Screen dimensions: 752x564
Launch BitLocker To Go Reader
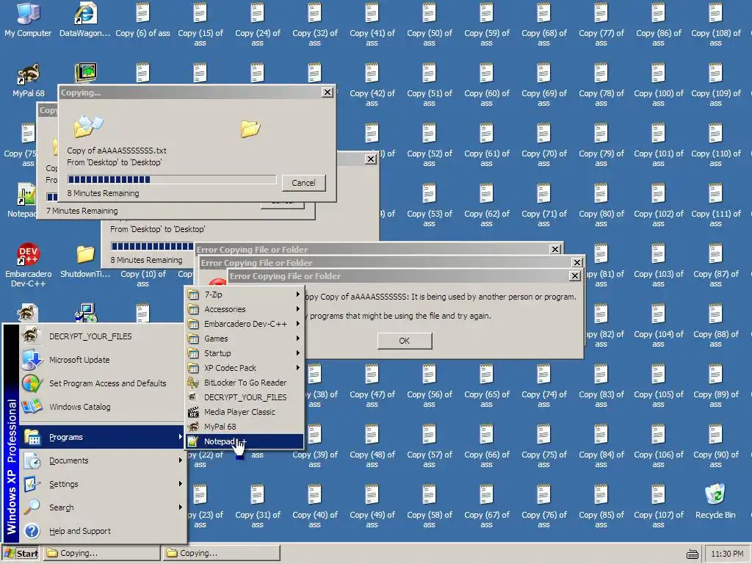pyautogui.click(x=245, y=383)
